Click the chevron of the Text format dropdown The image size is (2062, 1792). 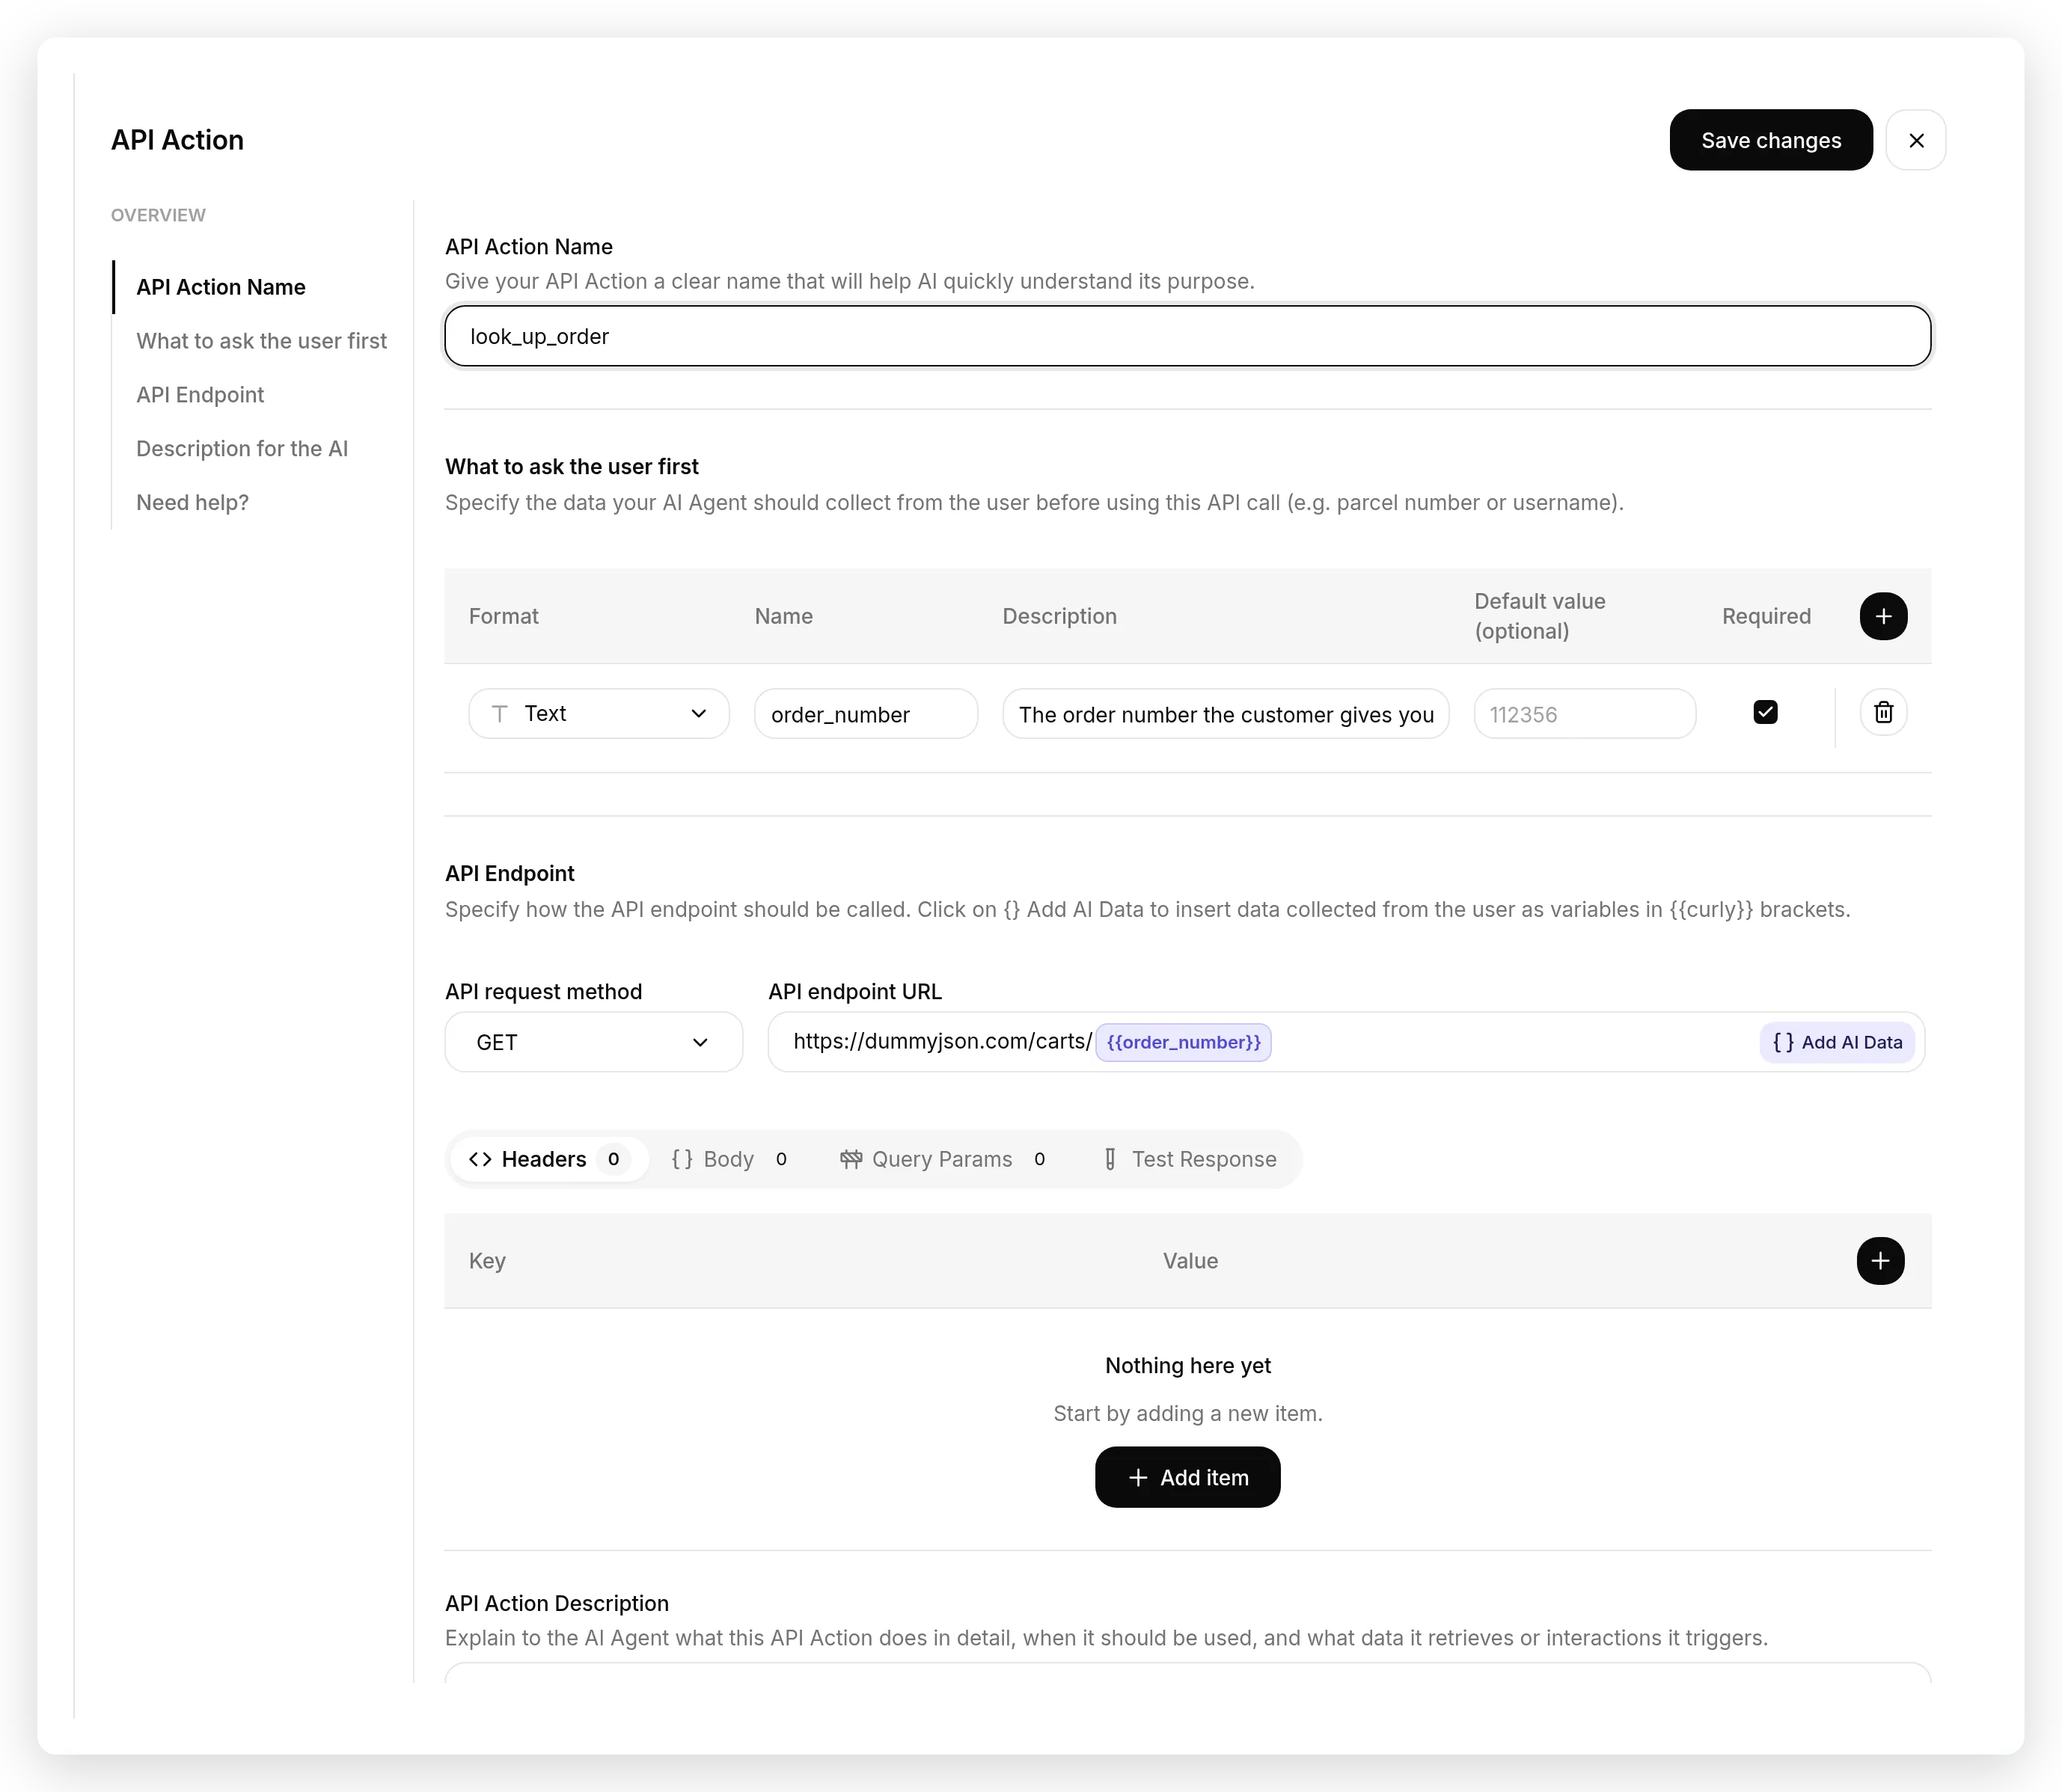pyautogui.click(x=698, y=713)
